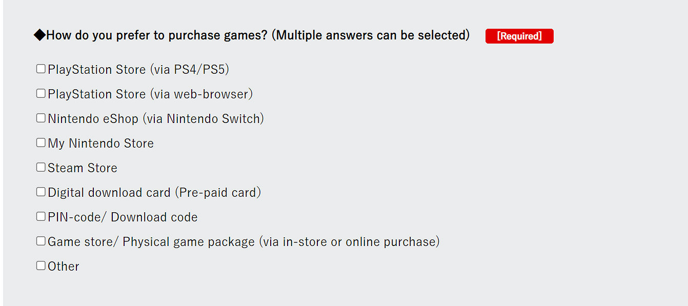Click the red Required badge
688x306 pixels.
[519, 36]
